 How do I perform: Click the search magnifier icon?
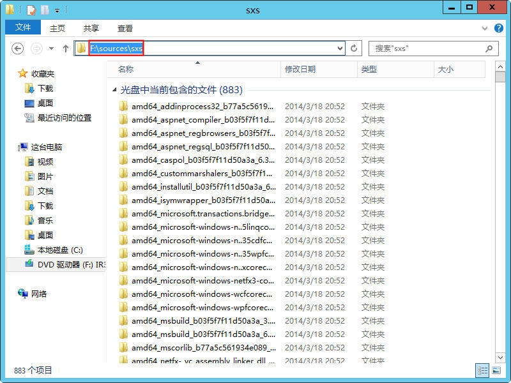[489, 49]
